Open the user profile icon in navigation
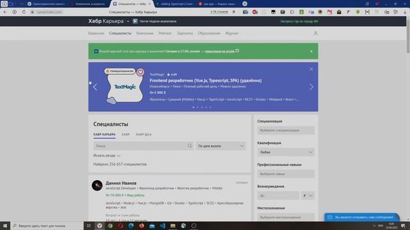The height and width of the screenshot is (230, 410). coord(315,33)
